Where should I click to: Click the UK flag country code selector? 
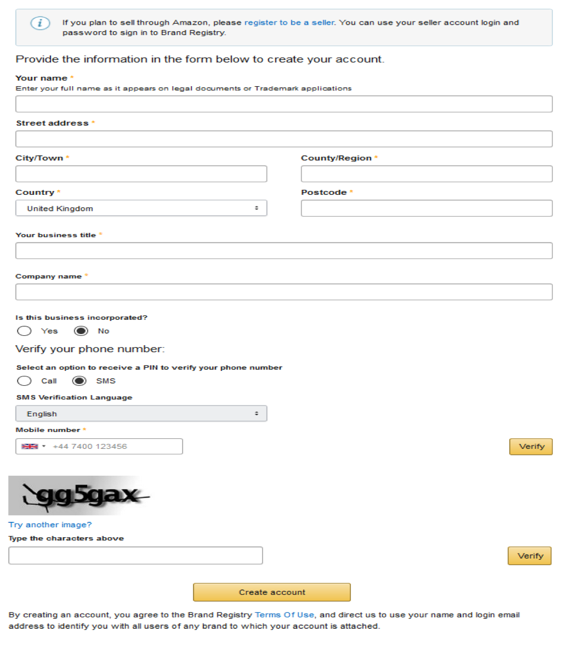click(33, 447)
